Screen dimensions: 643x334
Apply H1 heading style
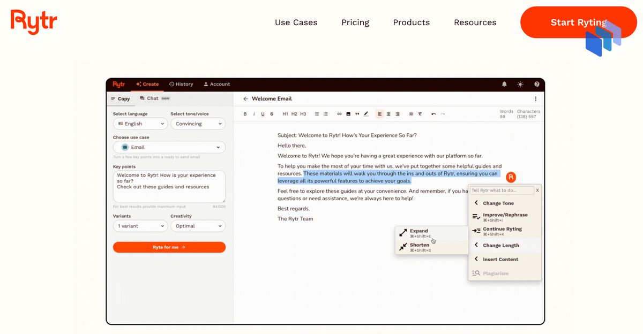tap(285, 114)
